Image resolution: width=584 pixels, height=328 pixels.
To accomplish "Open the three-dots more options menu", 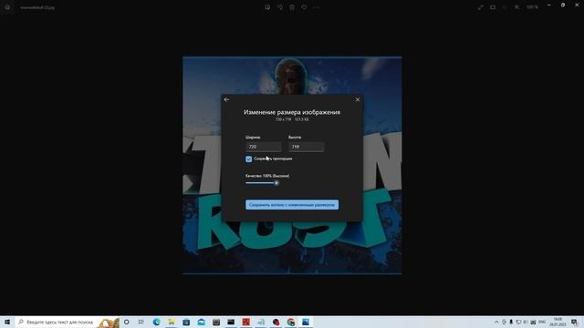I will point(317,7).
